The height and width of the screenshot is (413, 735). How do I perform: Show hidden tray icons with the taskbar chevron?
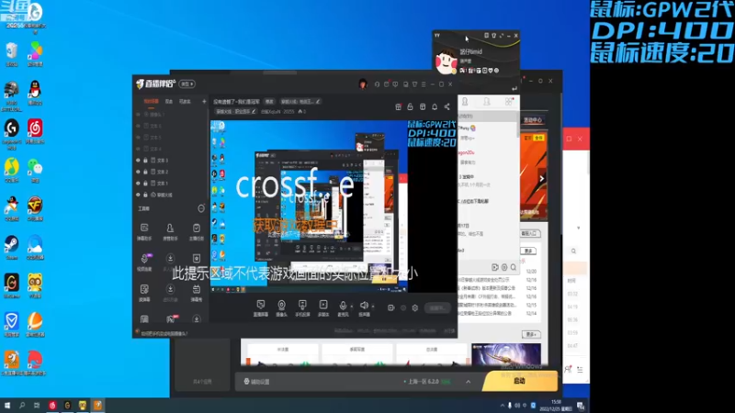(502, 406)
